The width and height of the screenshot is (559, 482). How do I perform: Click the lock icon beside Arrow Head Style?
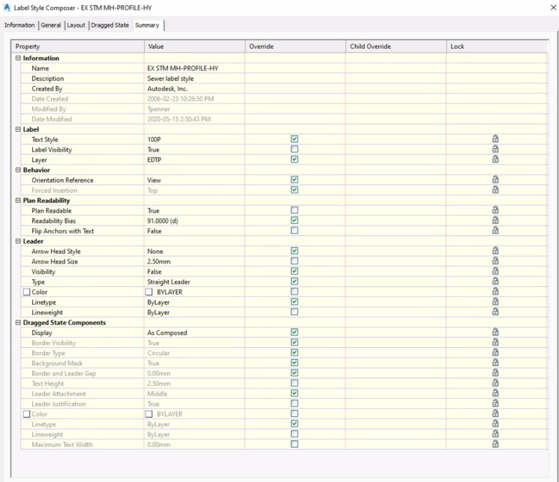(x=495, y=251)
